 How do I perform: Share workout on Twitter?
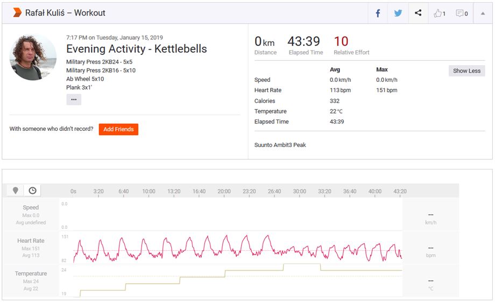click(x=398, y=13)
